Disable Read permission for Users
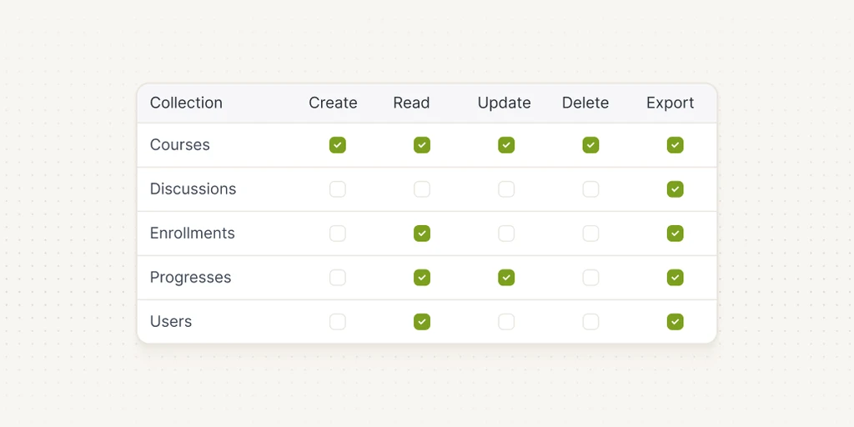The width and height of the screenshot is (854, 427). click(421, 321)
